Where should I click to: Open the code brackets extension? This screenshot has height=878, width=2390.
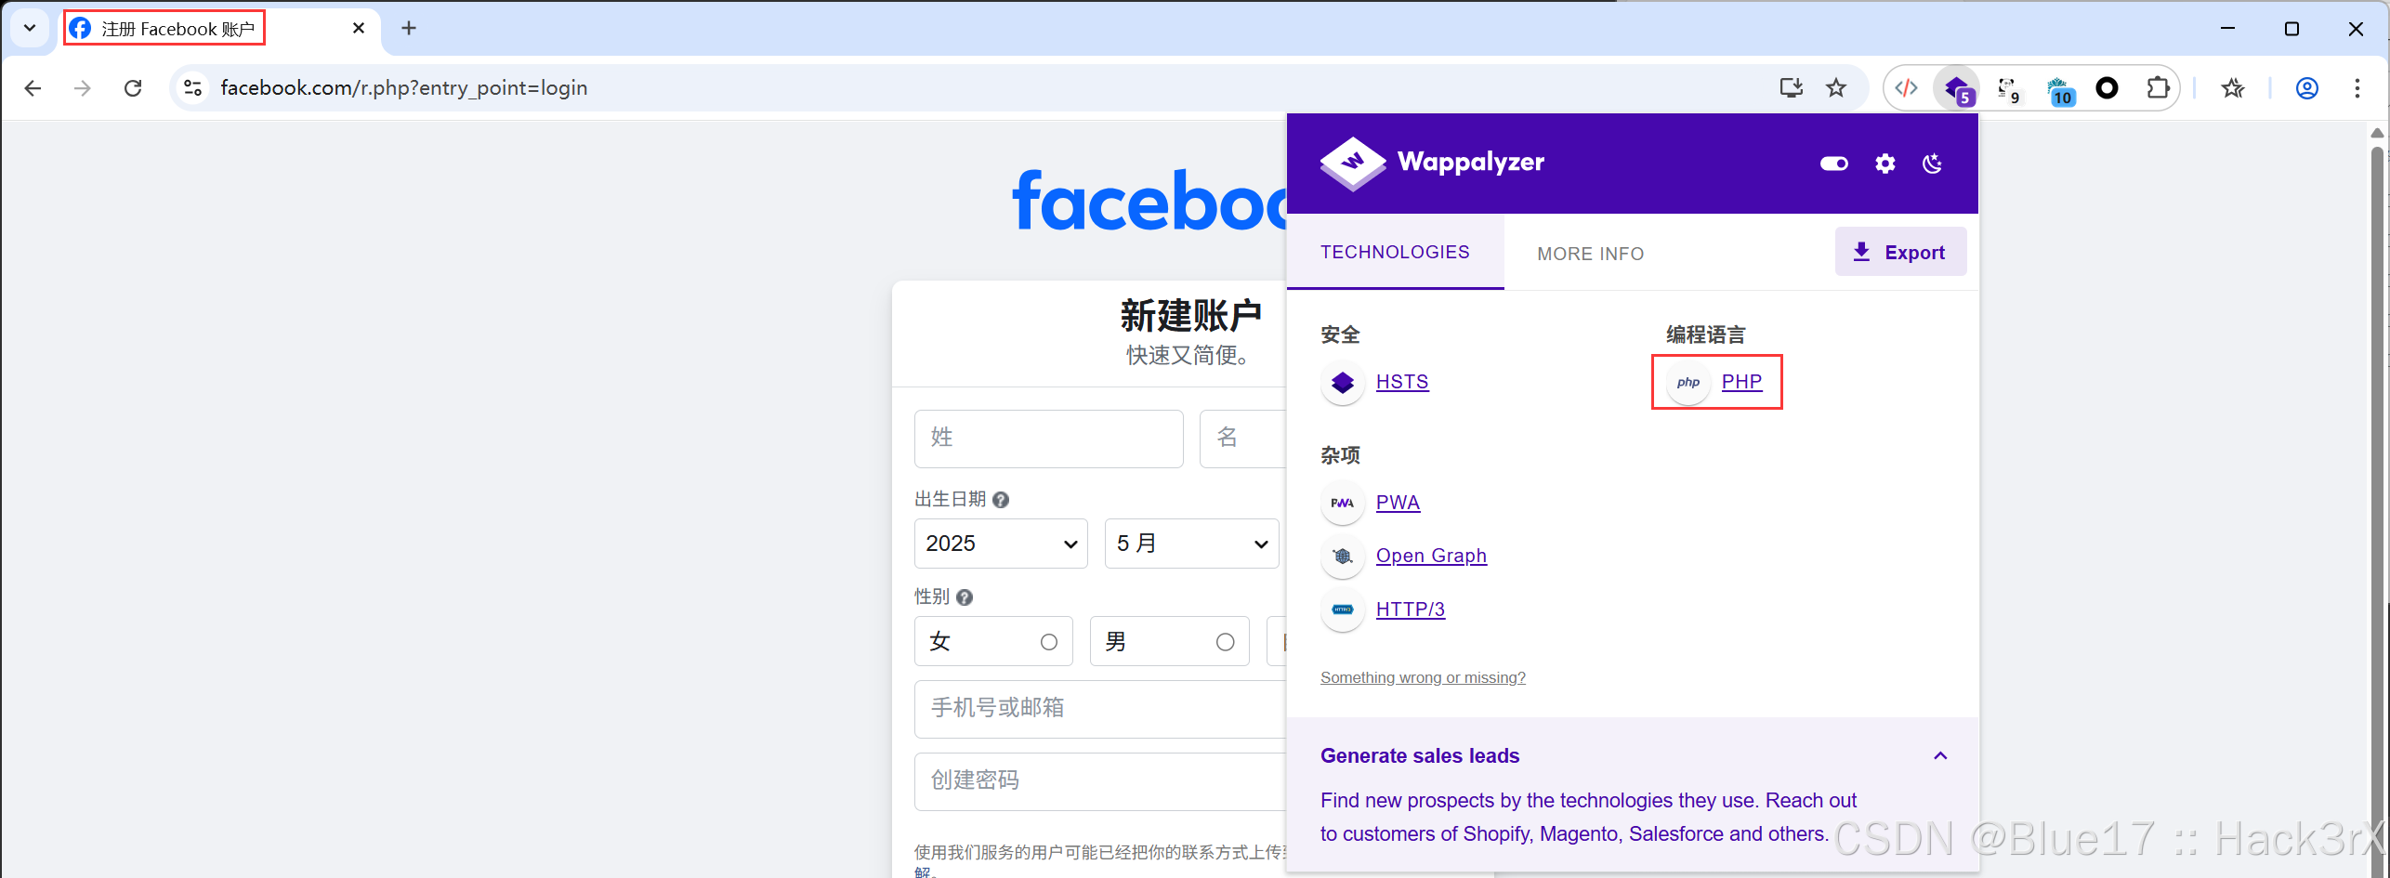click(1907, 88)
